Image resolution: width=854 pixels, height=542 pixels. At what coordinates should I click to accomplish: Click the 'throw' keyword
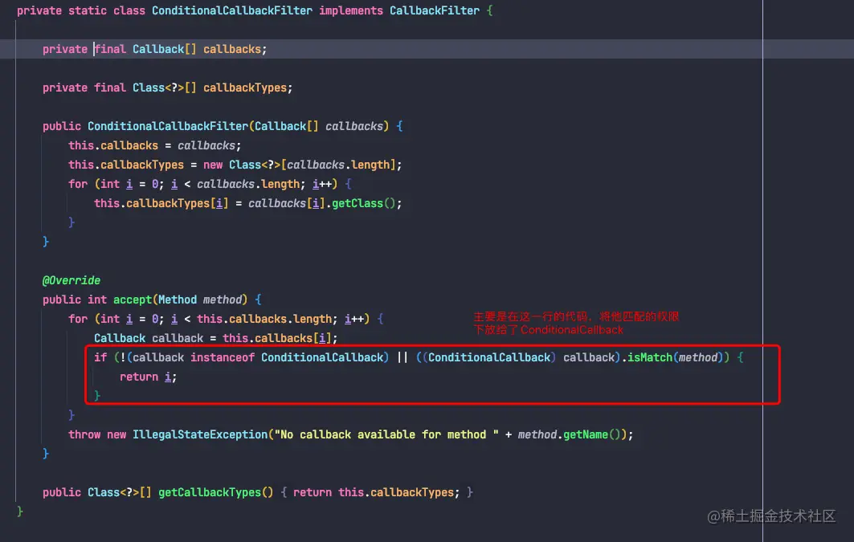84,434
